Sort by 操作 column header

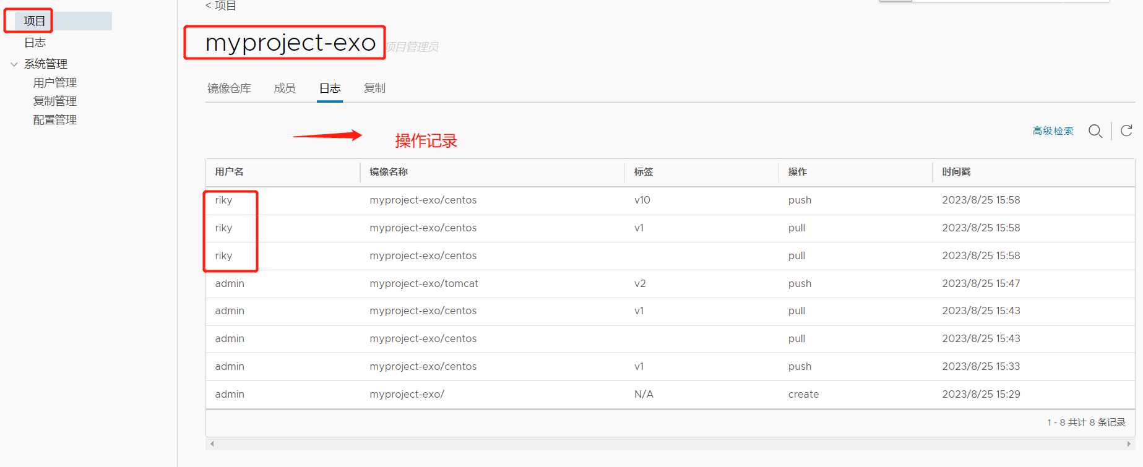pyautogui.click(x=798, y=172)
